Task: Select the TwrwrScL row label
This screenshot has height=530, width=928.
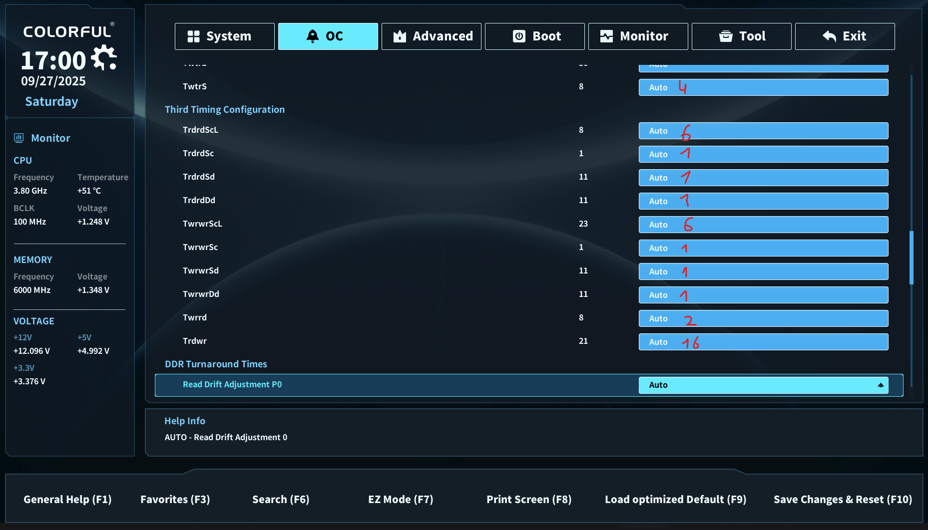Action: tap(202, 224)
